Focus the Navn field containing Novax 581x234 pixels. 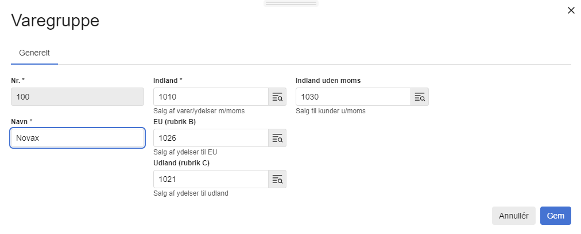pos(78,138)
